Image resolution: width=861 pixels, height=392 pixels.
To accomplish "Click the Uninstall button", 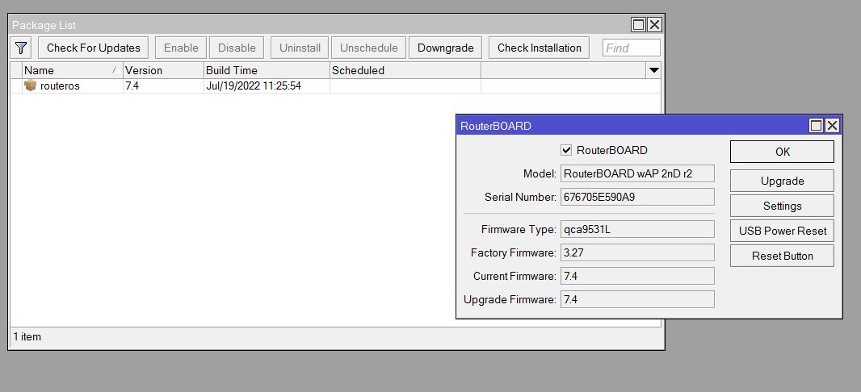I will click(x=300, y=48).
